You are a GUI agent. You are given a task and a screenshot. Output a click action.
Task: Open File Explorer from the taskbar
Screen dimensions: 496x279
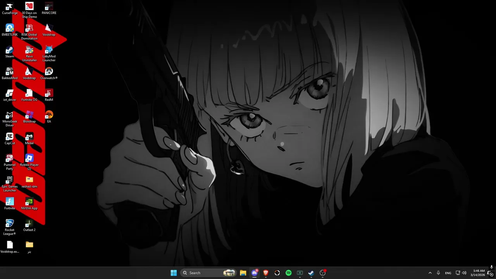tap(243, 273)
